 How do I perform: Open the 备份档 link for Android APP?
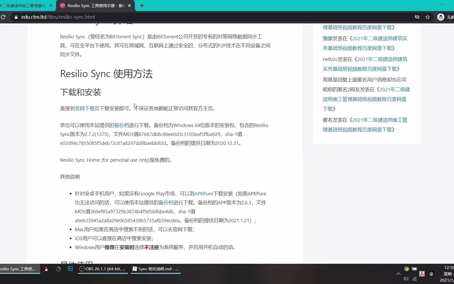166,202
